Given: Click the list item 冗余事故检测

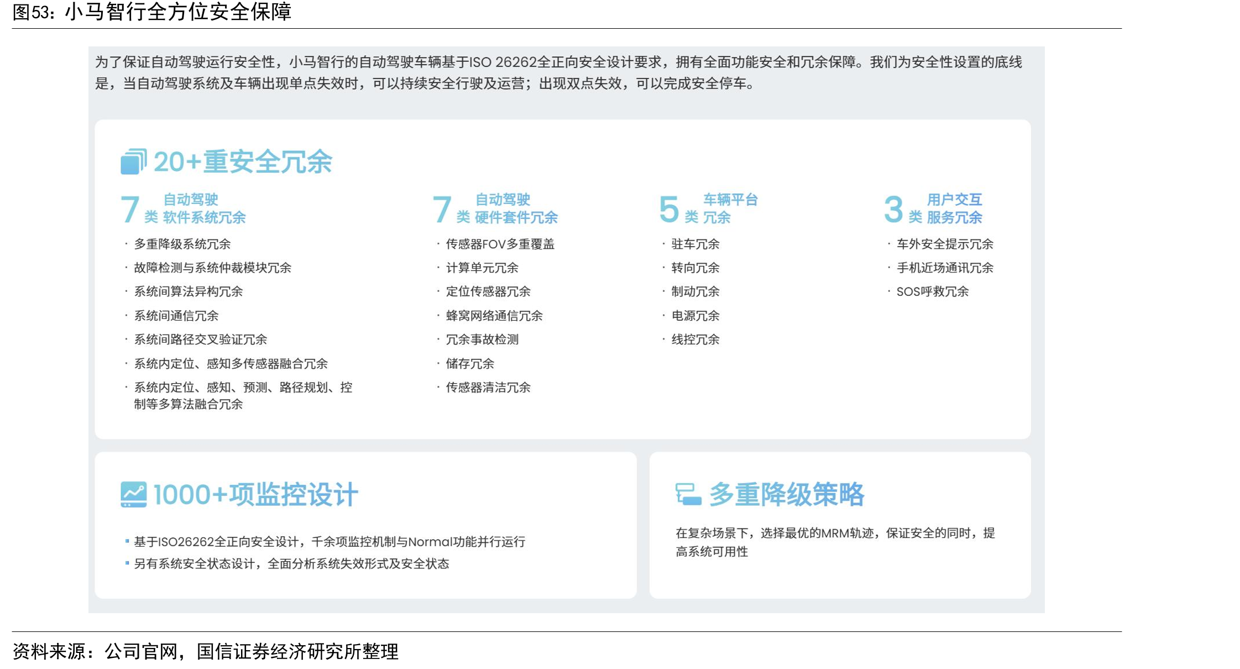Looking at the screenshot, I should [x=482, y=339].
